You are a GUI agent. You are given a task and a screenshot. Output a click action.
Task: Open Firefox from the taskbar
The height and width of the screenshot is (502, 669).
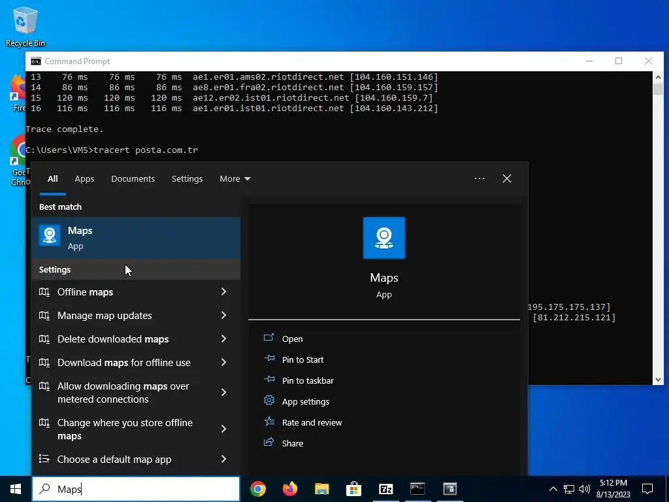point(290,489)
